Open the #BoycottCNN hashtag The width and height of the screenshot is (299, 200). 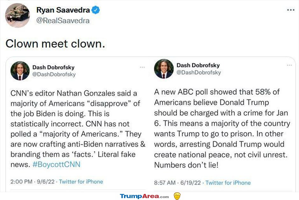pos(57,164)
